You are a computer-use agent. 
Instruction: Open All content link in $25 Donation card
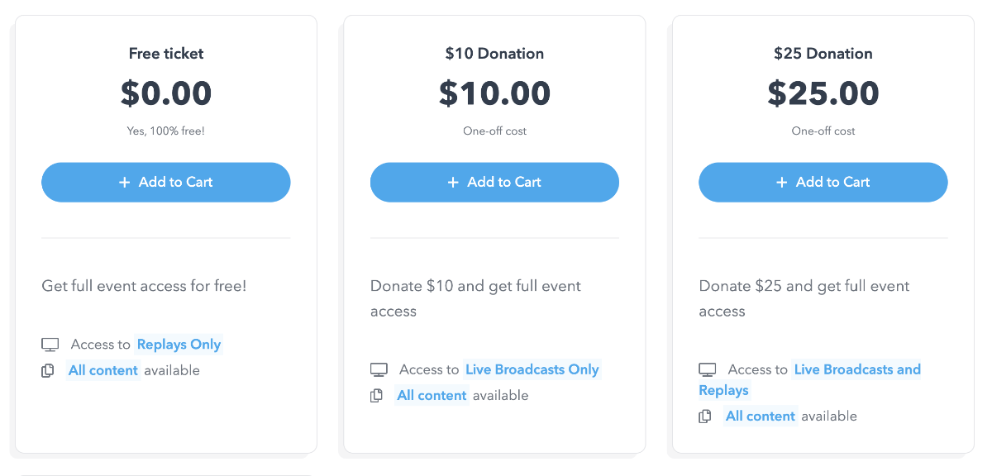(761, 416)
